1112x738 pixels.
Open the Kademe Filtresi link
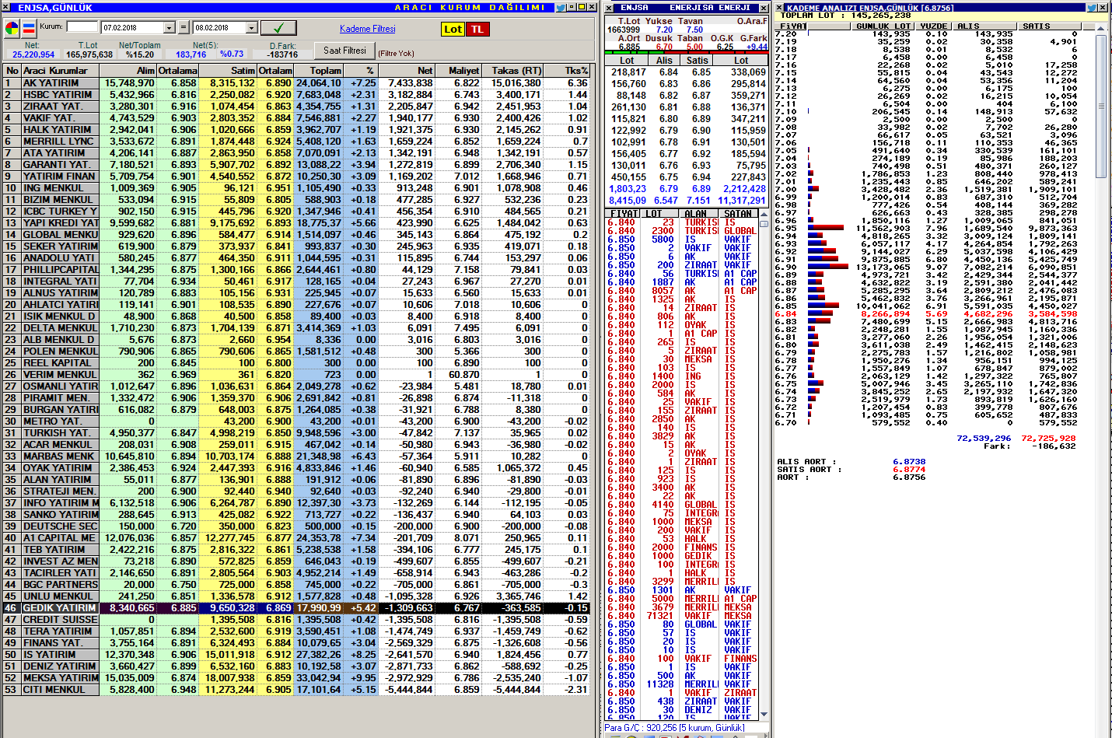tap(367, 29)
